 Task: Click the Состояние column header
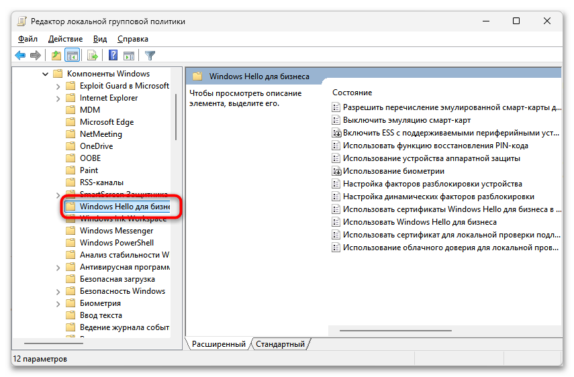tap(352, 93)
